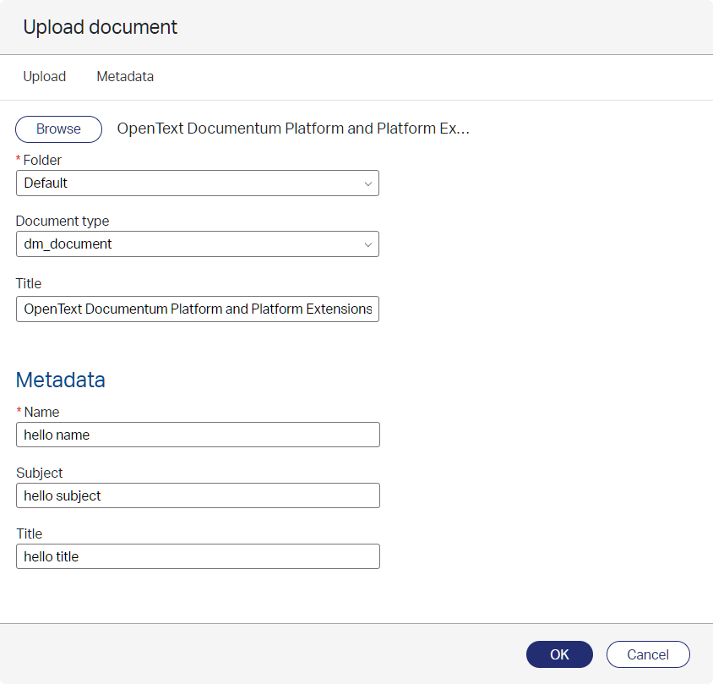Click the 'Upload document' dialog title
The image size is (713, 684).
(x=100, y=27)
